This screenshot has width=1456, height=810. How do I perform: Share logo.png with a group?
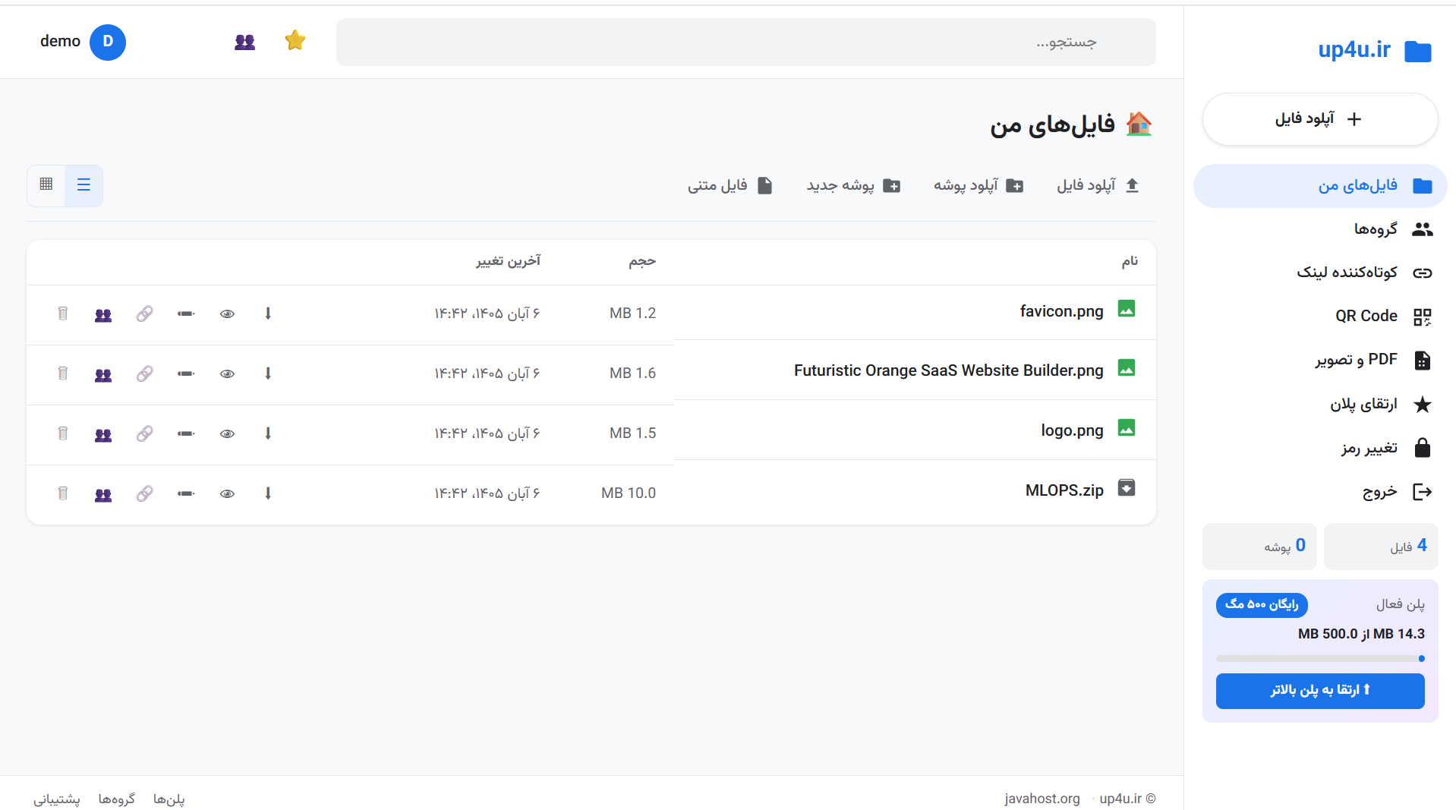coord(103,434)
